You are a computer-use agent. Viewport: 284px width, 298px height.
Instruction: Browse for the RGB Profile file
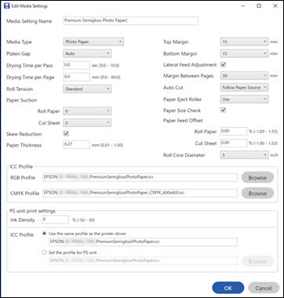257,177
